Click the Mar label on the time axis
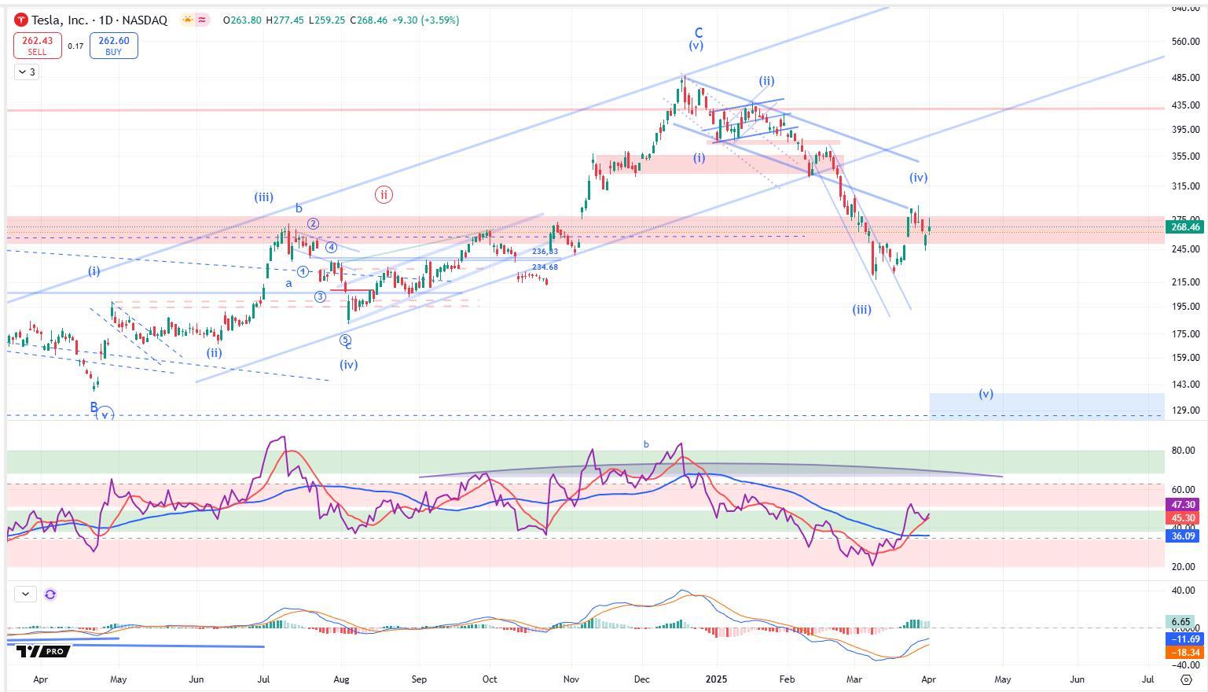This screenshot has width=1208, height=692. [854, 679]
